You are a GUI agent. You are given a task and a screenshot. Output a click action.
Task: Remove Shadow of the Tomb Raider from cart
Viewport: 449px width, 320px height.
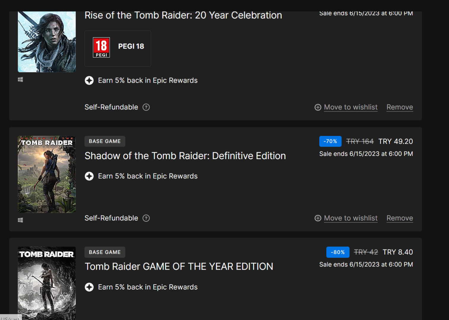click(x=400, y=218)
